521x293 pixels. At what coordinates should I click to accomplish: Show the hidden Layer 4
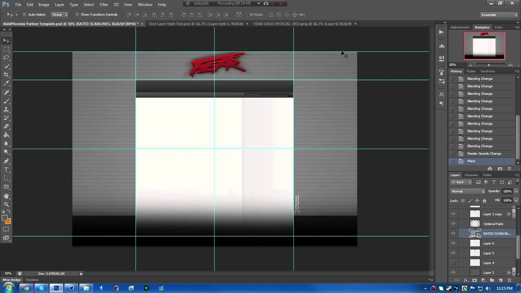tap(453, 262)
